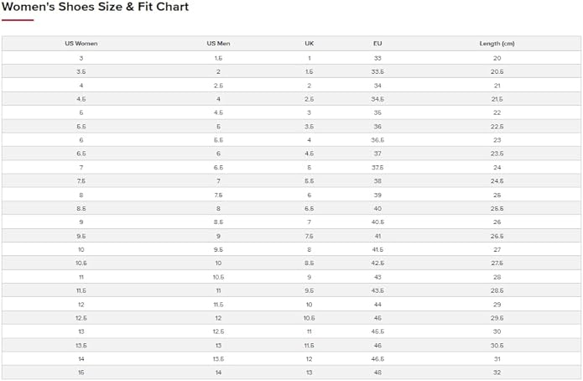Image resolution: width=583 pixels, height=381 pixels.
Task: Click the 29.5 cm length cell
Action: [x=497, y=318]
